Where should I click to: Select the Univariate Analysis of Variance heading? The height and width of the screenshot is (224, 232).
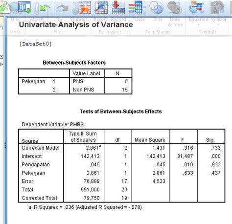76,24
